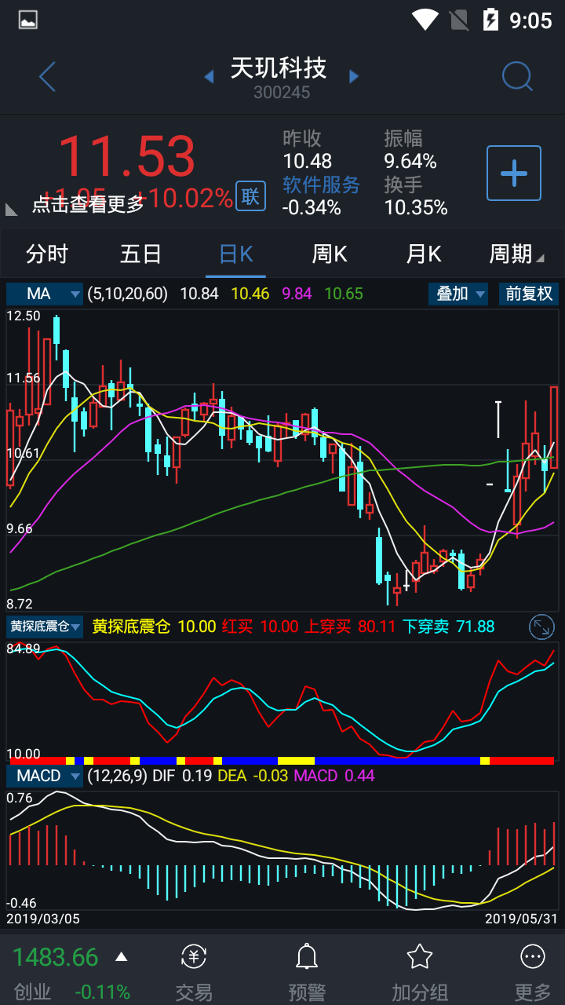The image size is (565, 1005).
Task: Select the 日K tab
Action: 235,254
